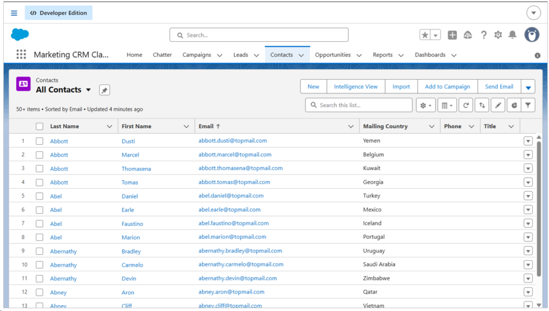The image size is (549, 311).
Task: Open email abel.earle@topmail.com link
Action: pyautogui.click(x=229, y=210)
